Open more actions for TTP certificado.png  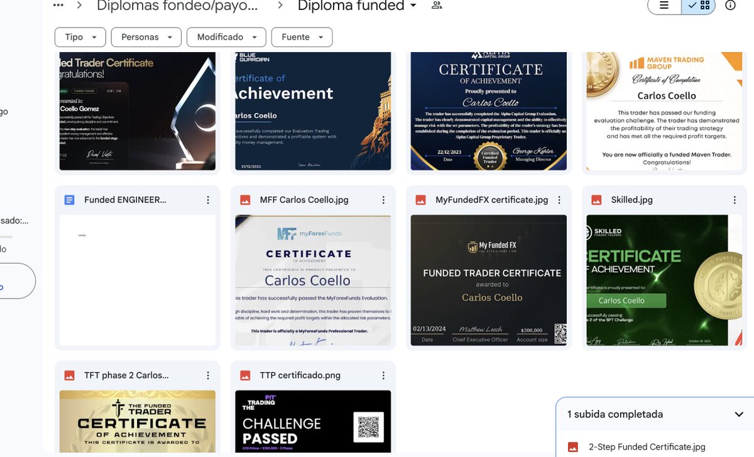click(383, 375)
